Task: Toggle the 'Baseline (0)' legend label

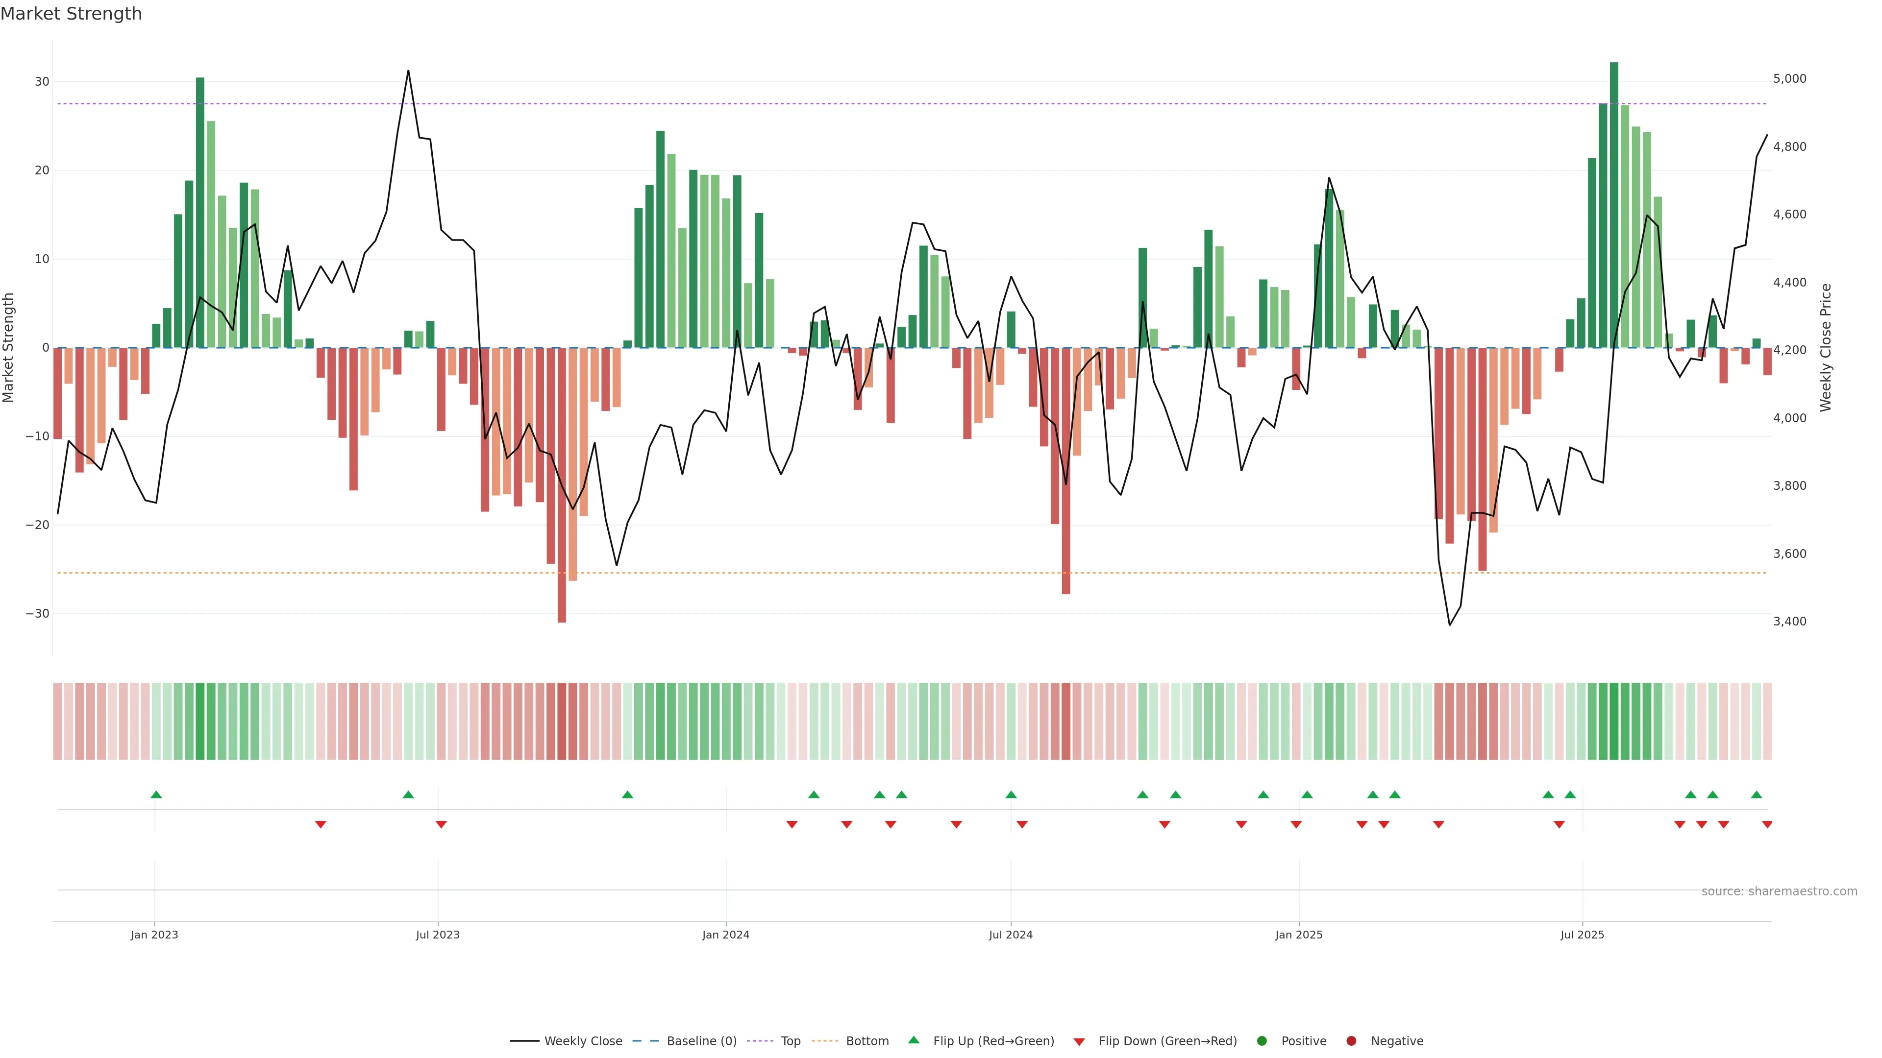Action: point(701,1041)
